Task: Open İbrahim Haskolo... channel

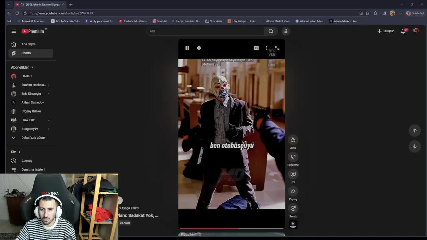Action: pos(31,85)
